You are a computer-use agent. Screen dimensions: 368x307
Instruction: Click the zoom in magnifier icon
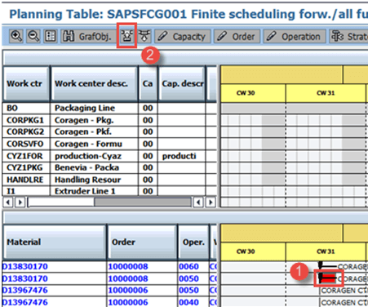tap(16, 36)
